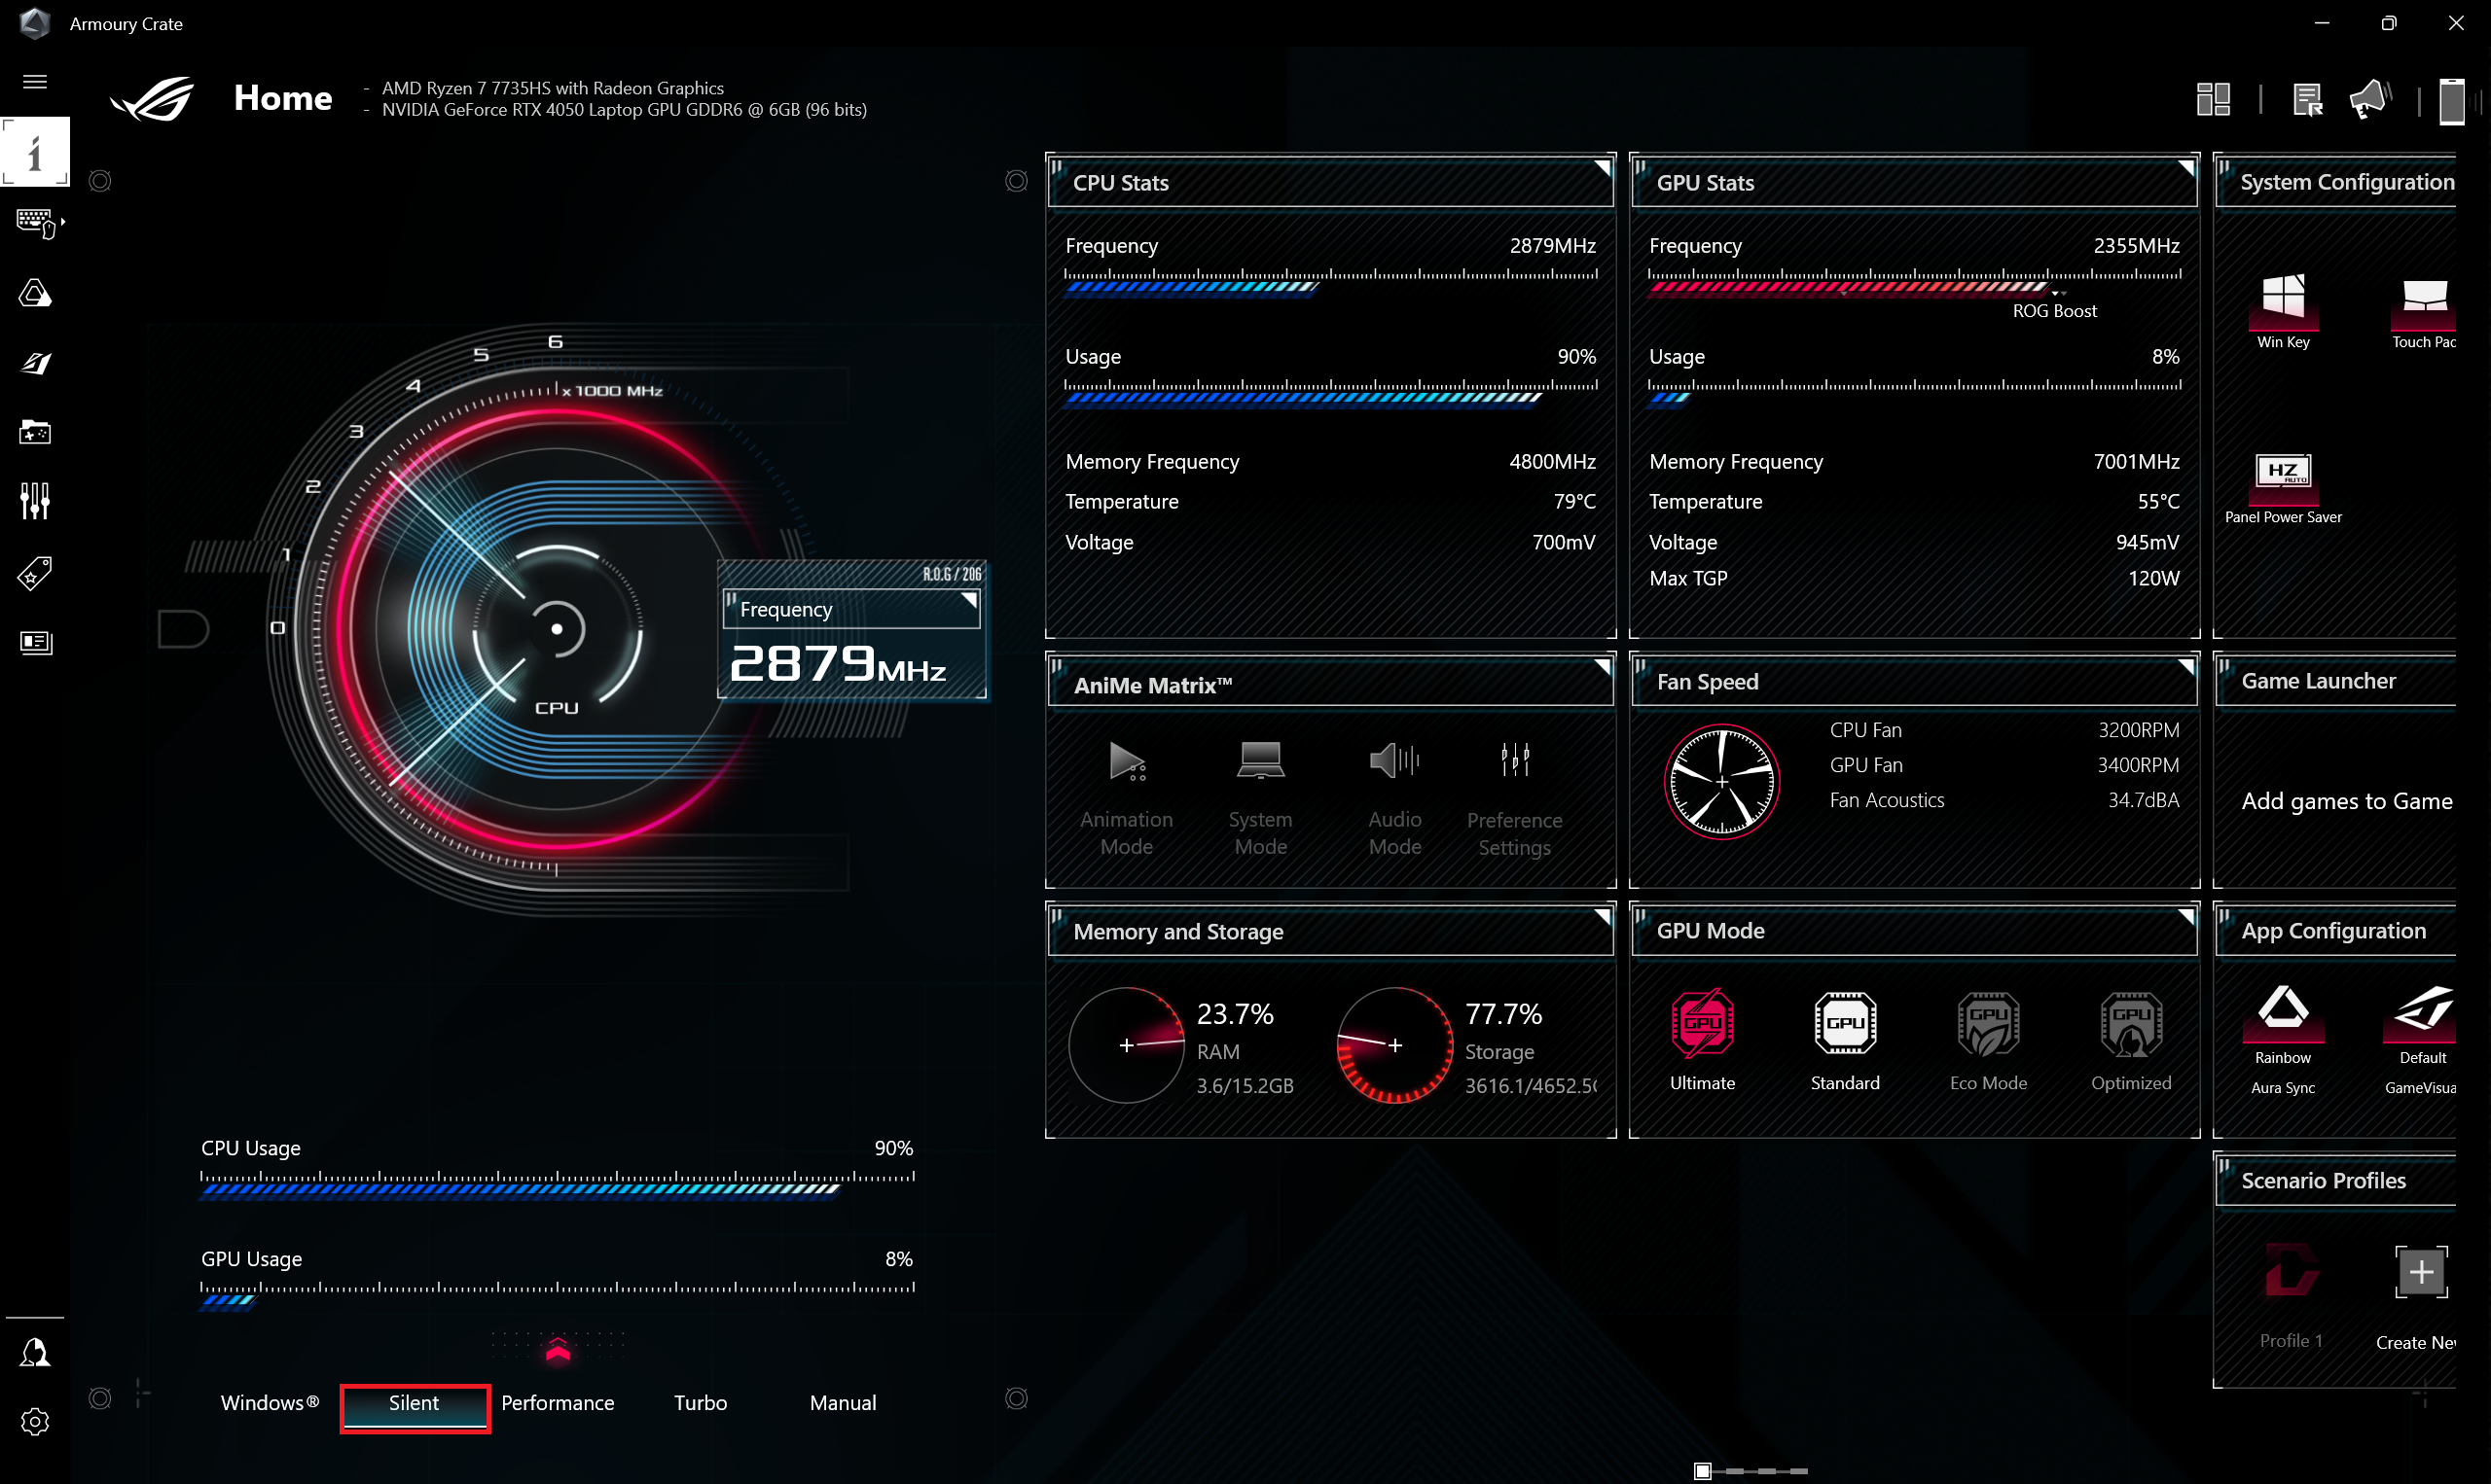Expand the GPU Stats panel corner arrow

(2185, 167)
